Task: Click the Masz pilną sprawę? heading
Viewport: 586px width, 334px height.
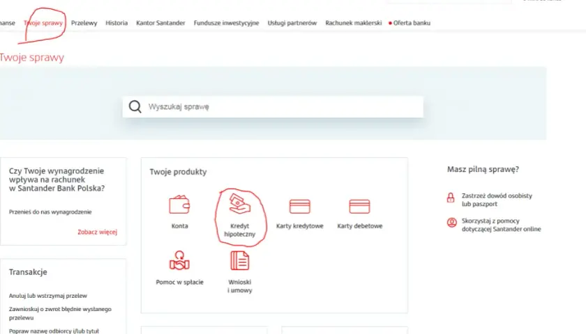Action: tap(483, 169)
